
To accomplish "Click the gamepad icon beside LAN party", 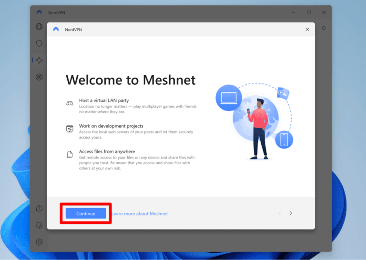I will click(x=70, y=103).
